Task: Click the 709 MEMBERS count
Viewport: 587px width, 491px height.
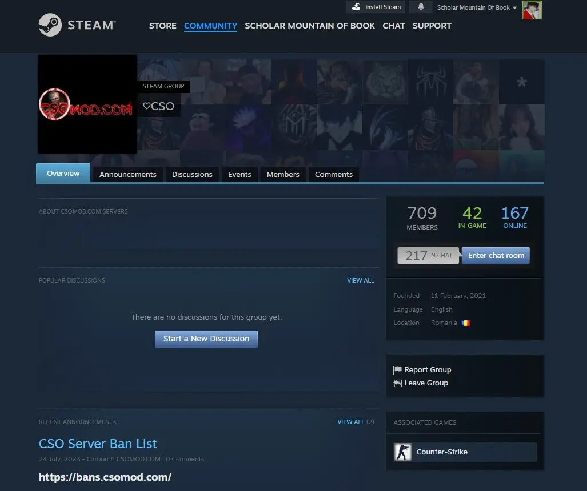Action: click(x=422, y=218)
